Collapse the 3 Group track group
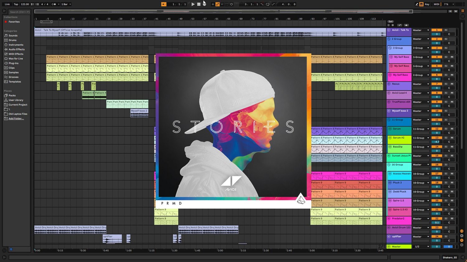467x262 pixels. [390, 48]
